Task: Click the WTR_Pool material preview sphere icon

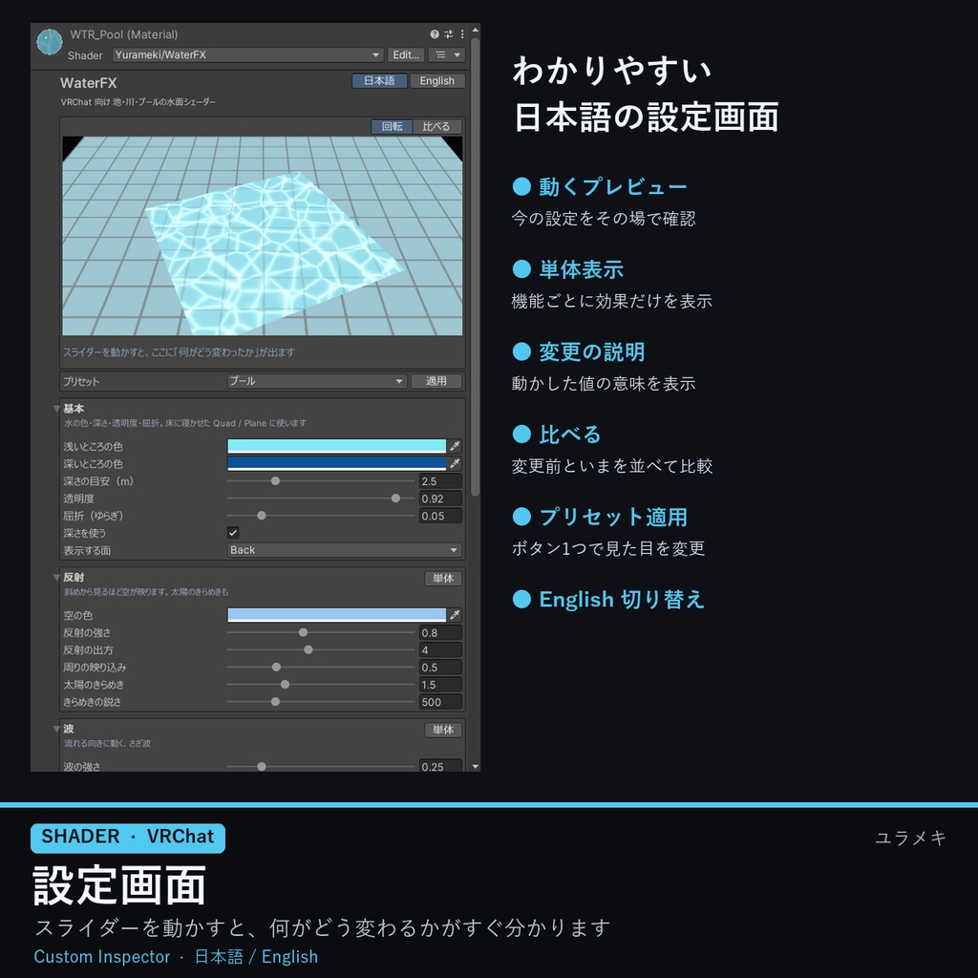Action: pos(50,42)
